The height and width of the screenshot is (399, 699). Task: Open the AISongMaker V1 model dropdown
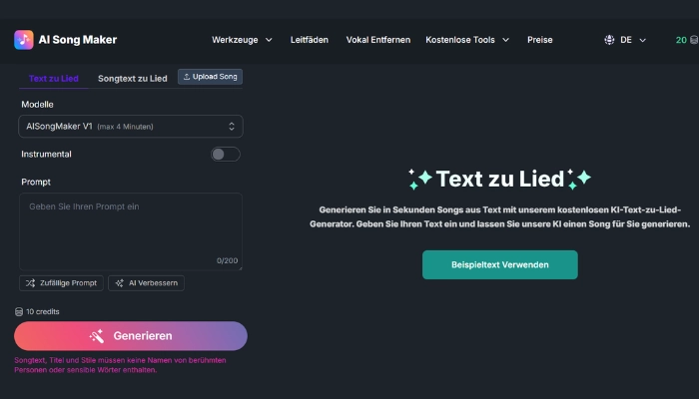pos(131,126)
